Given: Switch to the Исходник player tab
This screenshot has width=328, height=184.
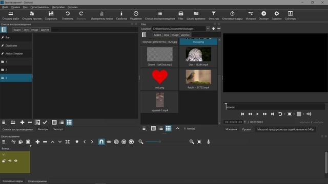Looking at the screenshot, I should click(231, 129).
